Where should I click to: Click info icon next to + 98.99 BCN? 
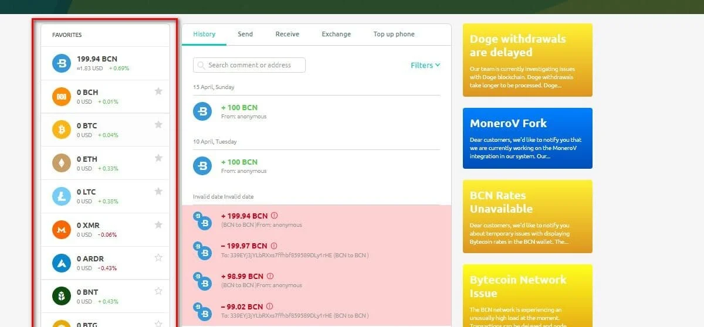(270, 276)
